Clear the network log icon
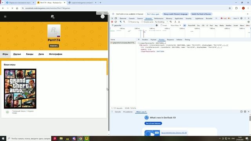This screenshot has height=141, width=251. (116, 22)
